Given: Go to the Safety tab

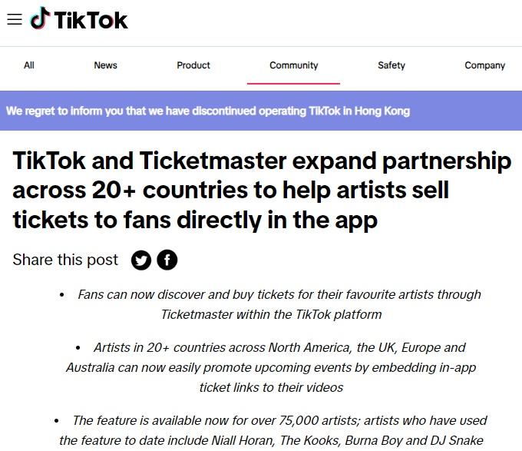Looking at the screenshot, I should tap(391, 65).
